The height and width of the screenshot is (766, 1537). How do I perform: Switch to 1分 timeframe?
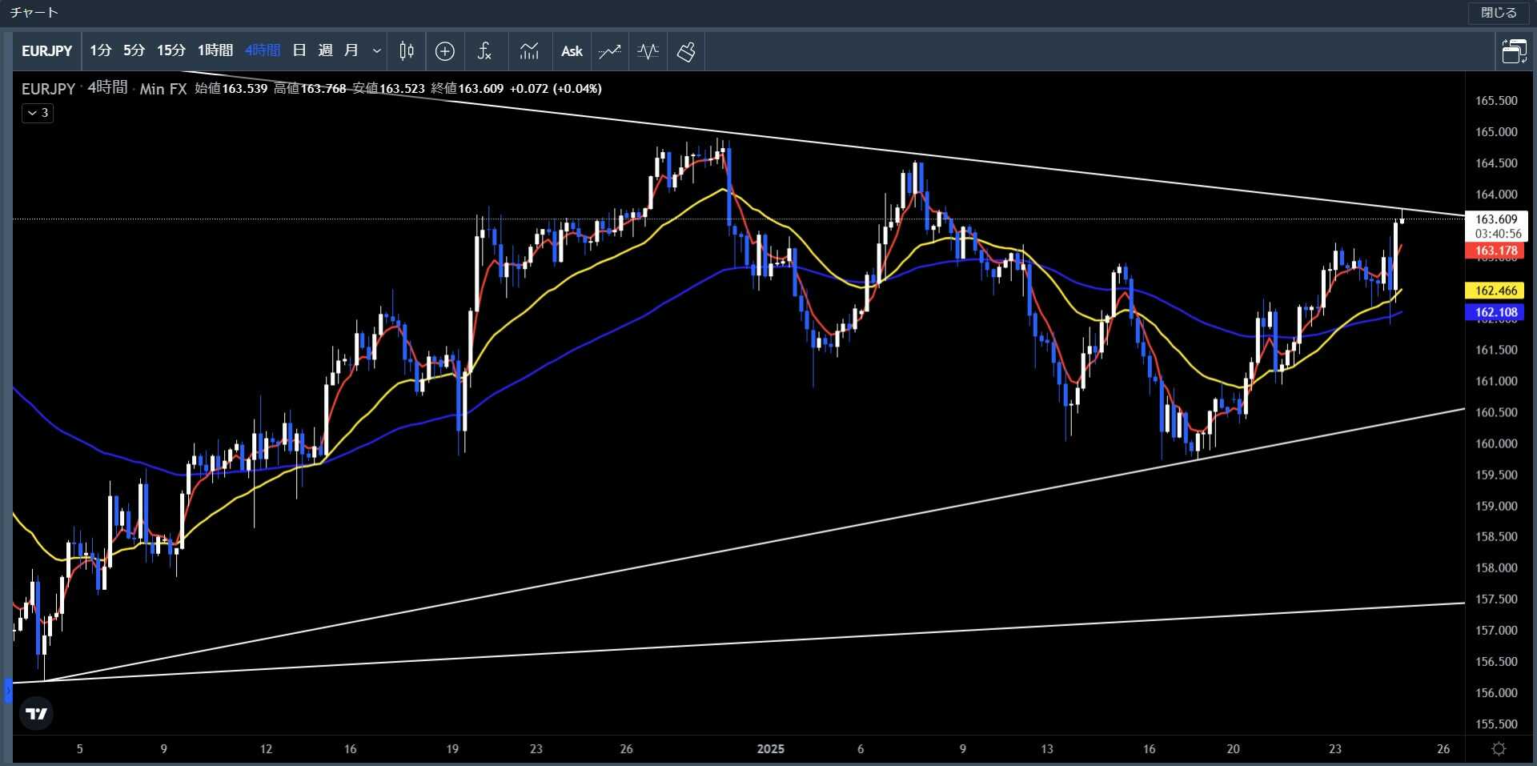[100, 50]
